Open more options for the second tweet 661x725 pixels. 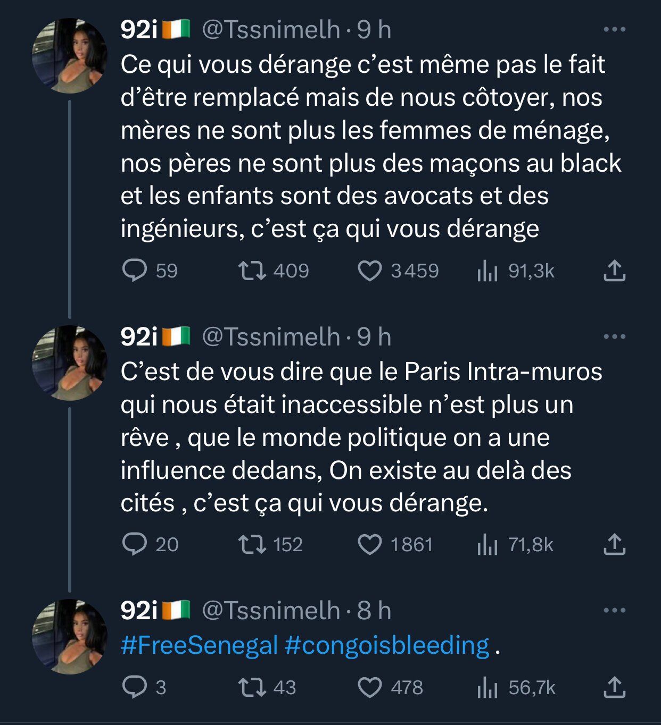pos(614,336)
